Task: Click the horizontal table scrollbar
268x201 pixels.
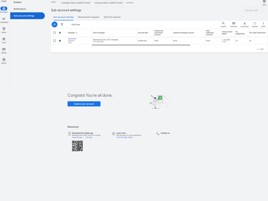Action: pos(141,45)
